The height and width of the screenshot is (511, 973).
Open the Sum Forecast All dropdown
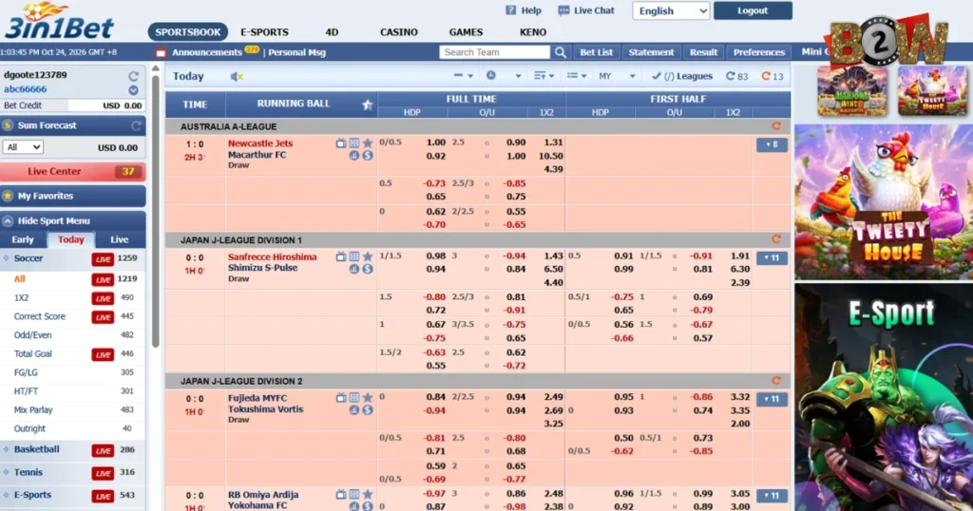coord(23,147)
